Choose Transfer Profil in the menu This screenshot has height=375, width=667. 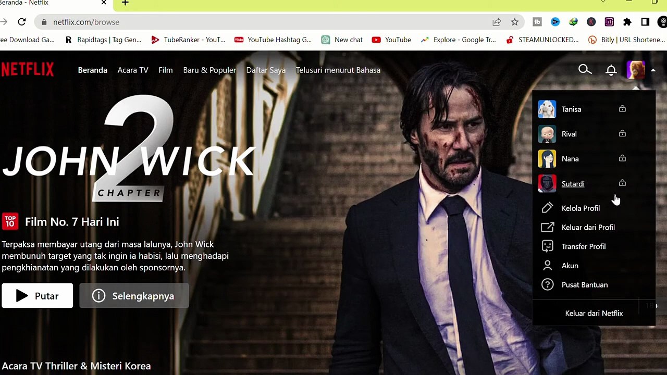[x=584, y=246]
